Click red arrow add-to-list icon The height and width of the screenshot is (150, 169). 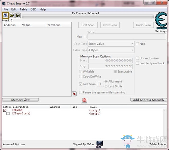tap(74, 94)
